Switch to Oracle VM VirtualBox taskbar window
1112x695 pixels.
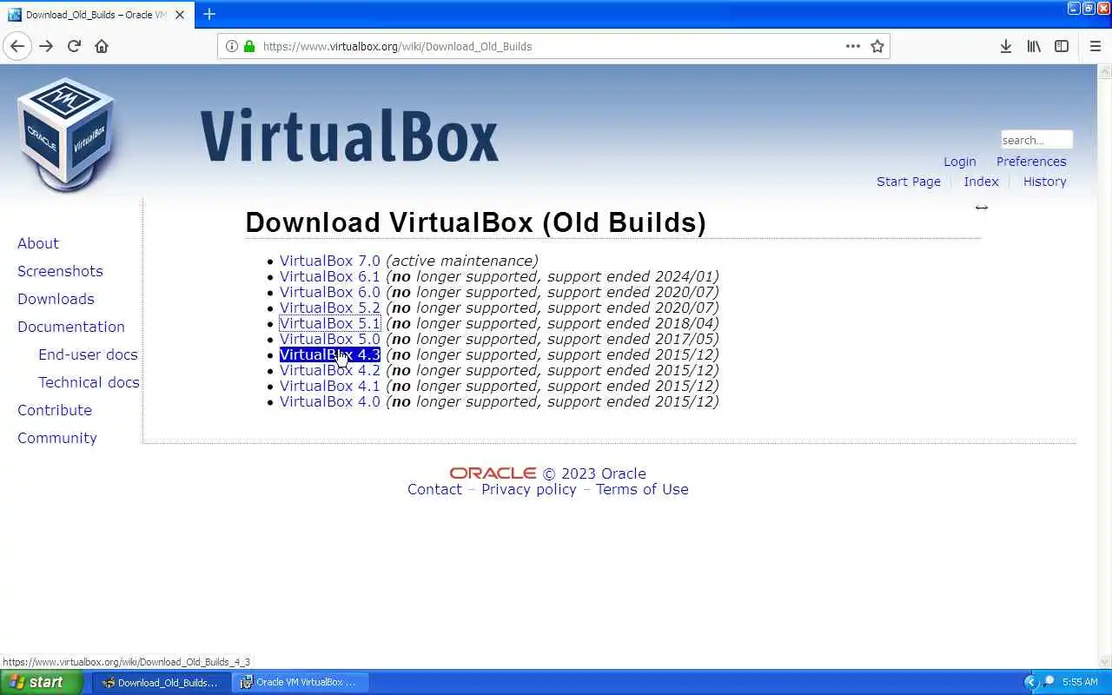pos(300,682)
